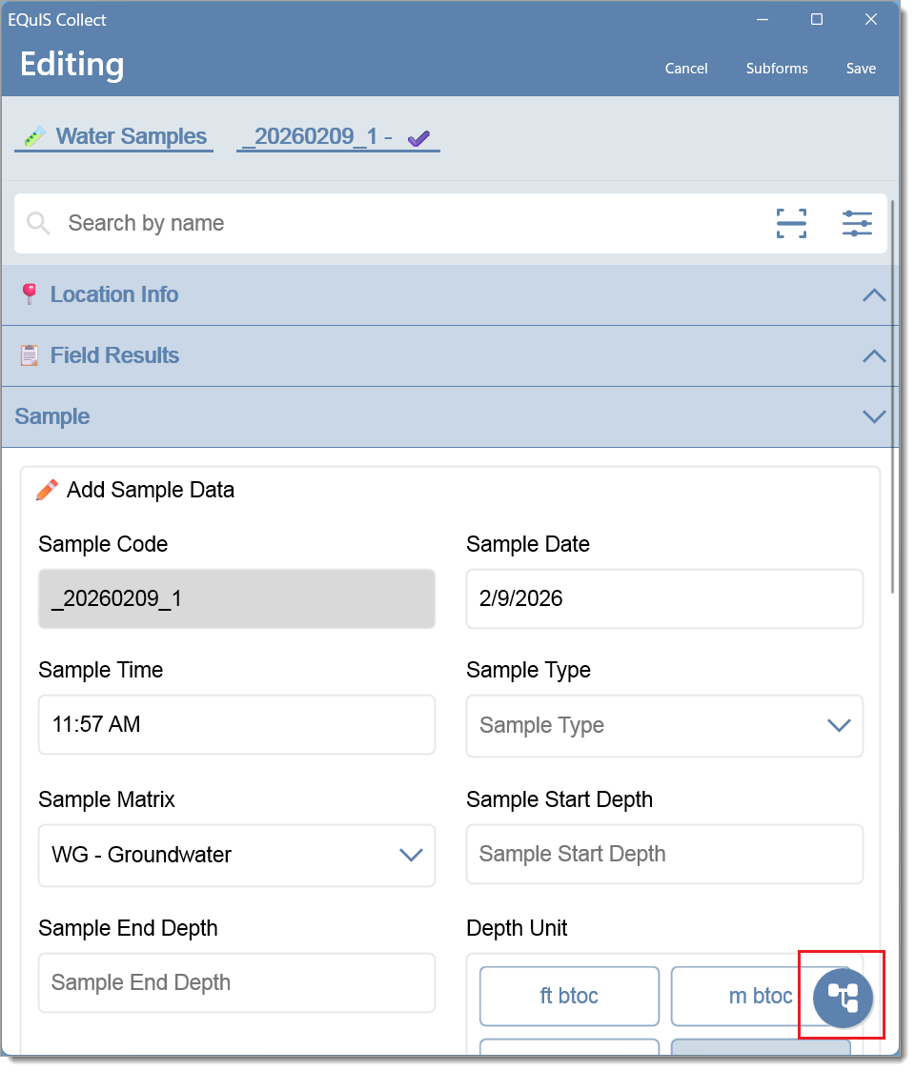Click the Field Results section title
The image size is (915, 1071).
(x=114, y=355)
